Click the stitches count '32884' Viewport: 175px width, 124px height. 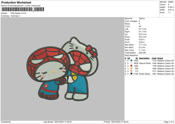point(171,2)
